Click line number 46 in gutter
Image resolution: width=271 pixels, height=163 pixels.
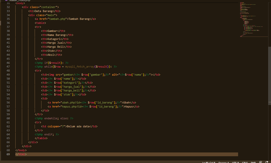(x=8, y=63)
